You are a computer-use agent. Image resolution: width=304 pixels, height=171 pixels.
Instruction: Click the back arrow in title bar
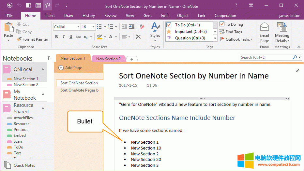10,5
